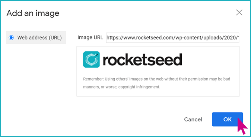The height and width of the screenshot is (137, 251).
Task: Click the 'Image URL' label
Action: tap(90, 37)
